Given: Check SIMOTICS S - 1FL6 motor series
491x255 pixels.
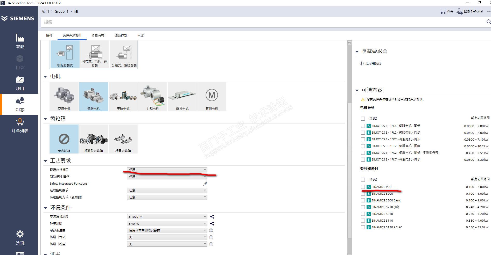Looking at the screenshot, I should click(363, 126).
